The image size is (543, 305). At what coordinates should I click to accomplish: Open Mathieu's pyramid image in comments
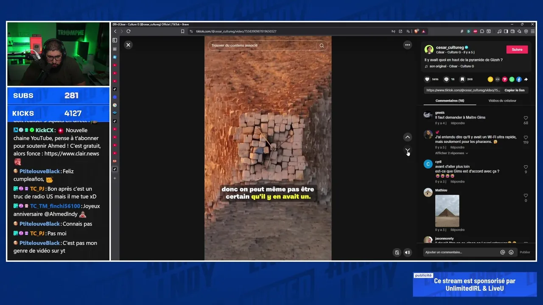447,211
